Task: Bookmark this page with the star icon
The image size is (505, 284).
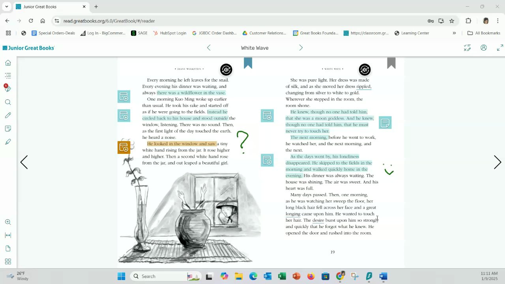Action: (452, 21)
